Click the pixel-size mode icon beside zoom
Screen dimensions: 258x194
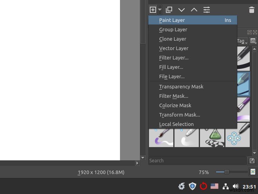click(x=253, y=172)
